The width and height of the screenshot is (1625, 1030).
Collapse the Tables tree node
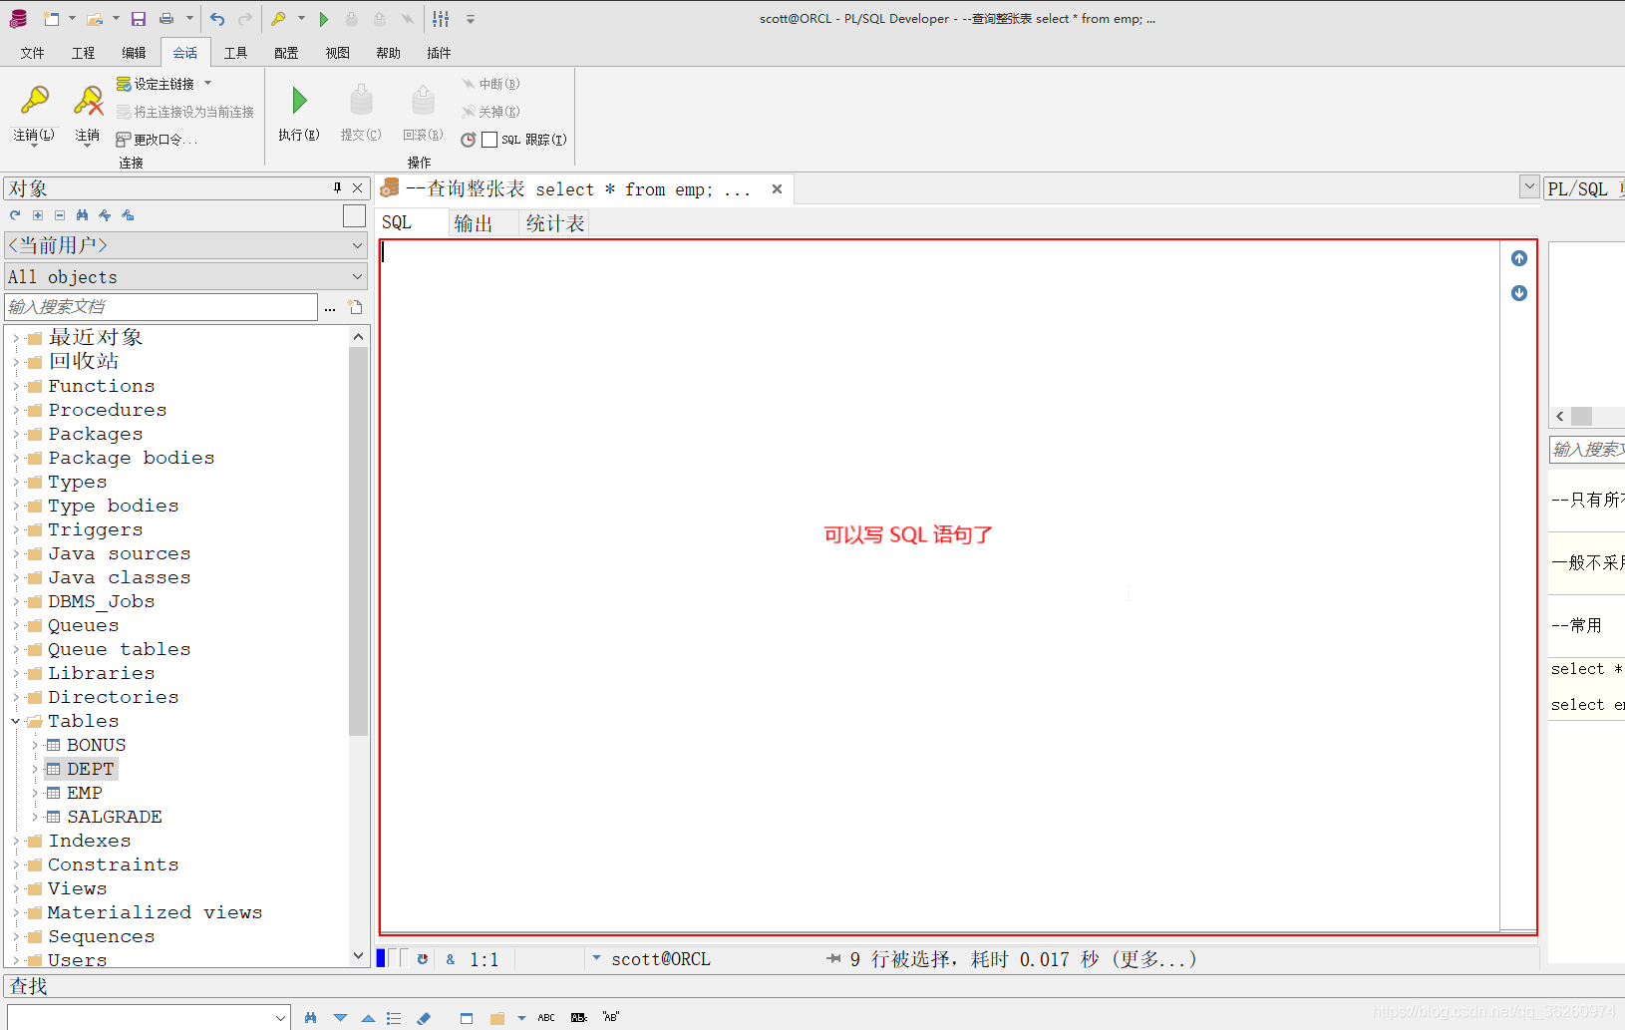click(x=16, y=721)
